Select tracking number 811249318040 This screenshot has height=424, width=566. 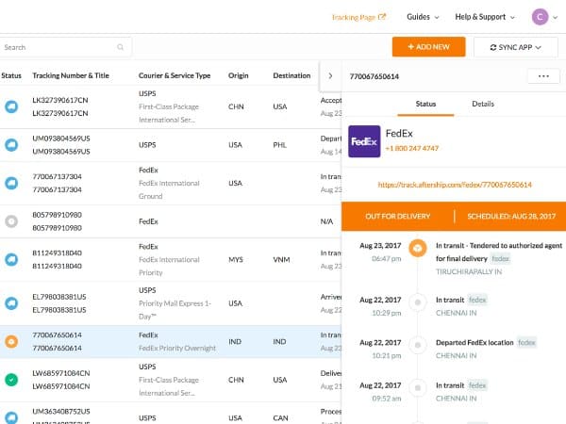tap(57, 253)
